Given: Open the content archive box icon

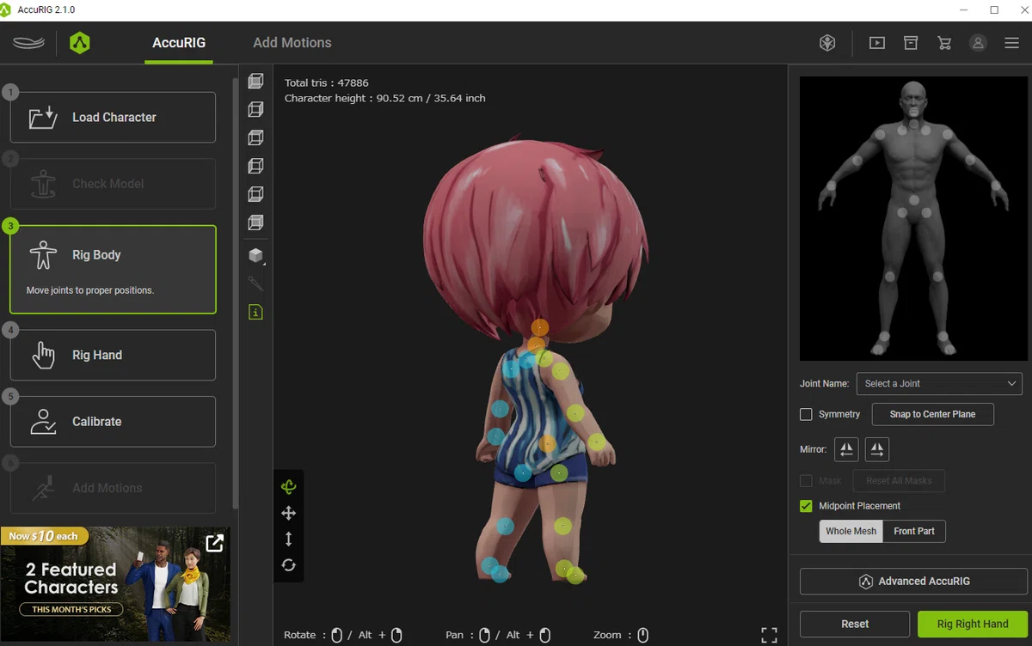Looking at the screenshot, I should pyautogui.click(x=911, y=43).
